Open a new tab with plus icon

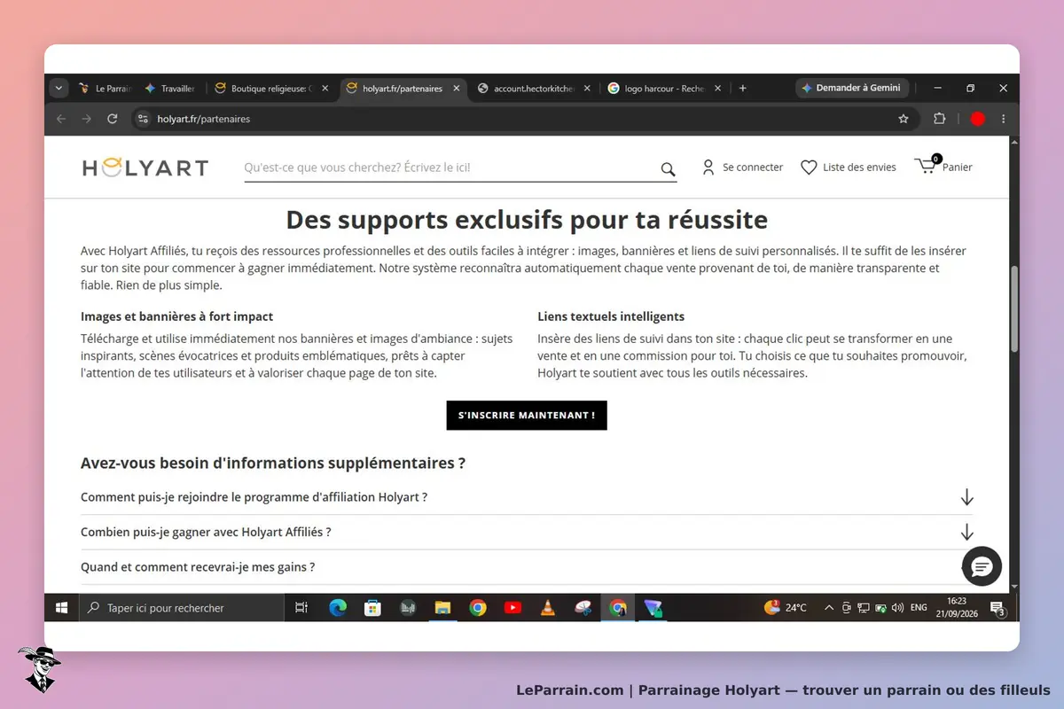[742, 89]
